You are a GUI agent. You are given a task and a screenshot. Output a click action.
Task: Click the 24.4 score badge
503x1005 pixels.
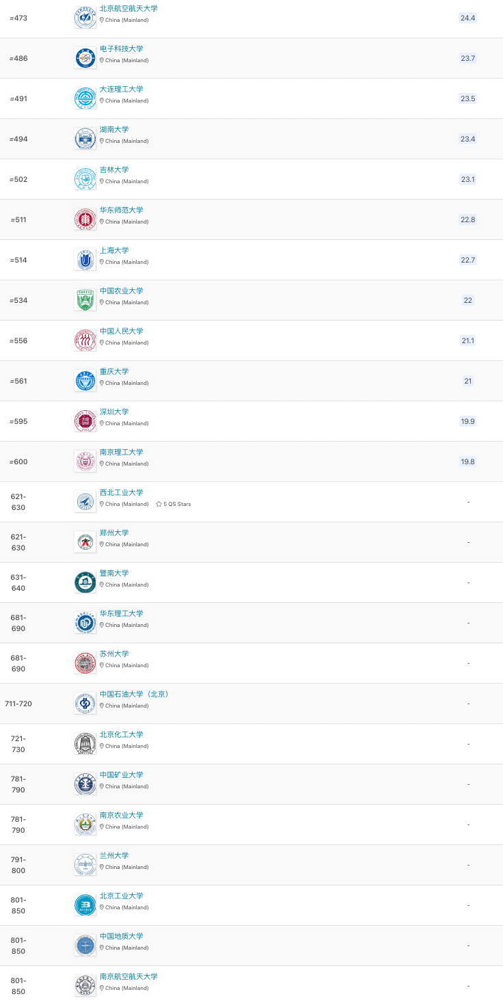coord(468,18)
